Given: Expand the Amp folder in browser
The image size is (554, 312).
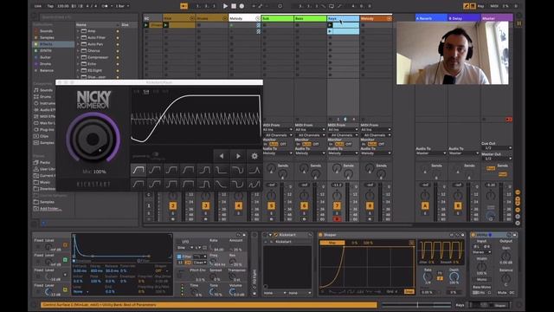Looking at the screenshot, I should pyautogui.click(x=78, y=31).
